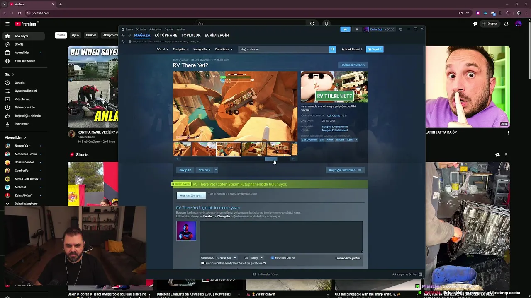Click the review text area
This screenshot has width=531, height=298.
point(281,237)
